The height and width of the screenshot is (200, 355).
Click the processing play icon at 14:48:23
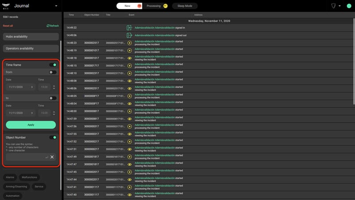click(130, 43)
